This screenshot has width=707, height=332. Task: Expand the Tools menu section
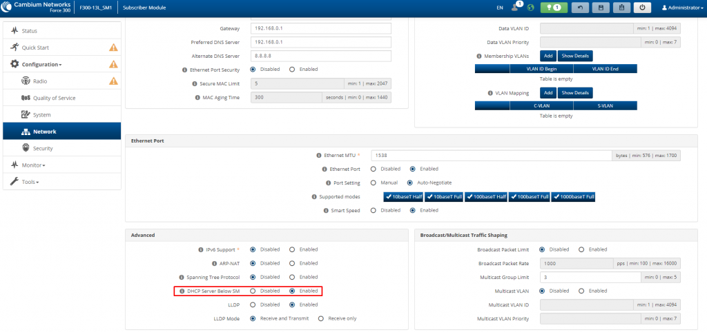pos(29,182)
